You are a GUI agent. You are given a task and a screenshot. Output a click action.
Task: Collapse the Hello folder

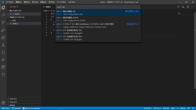24,20
